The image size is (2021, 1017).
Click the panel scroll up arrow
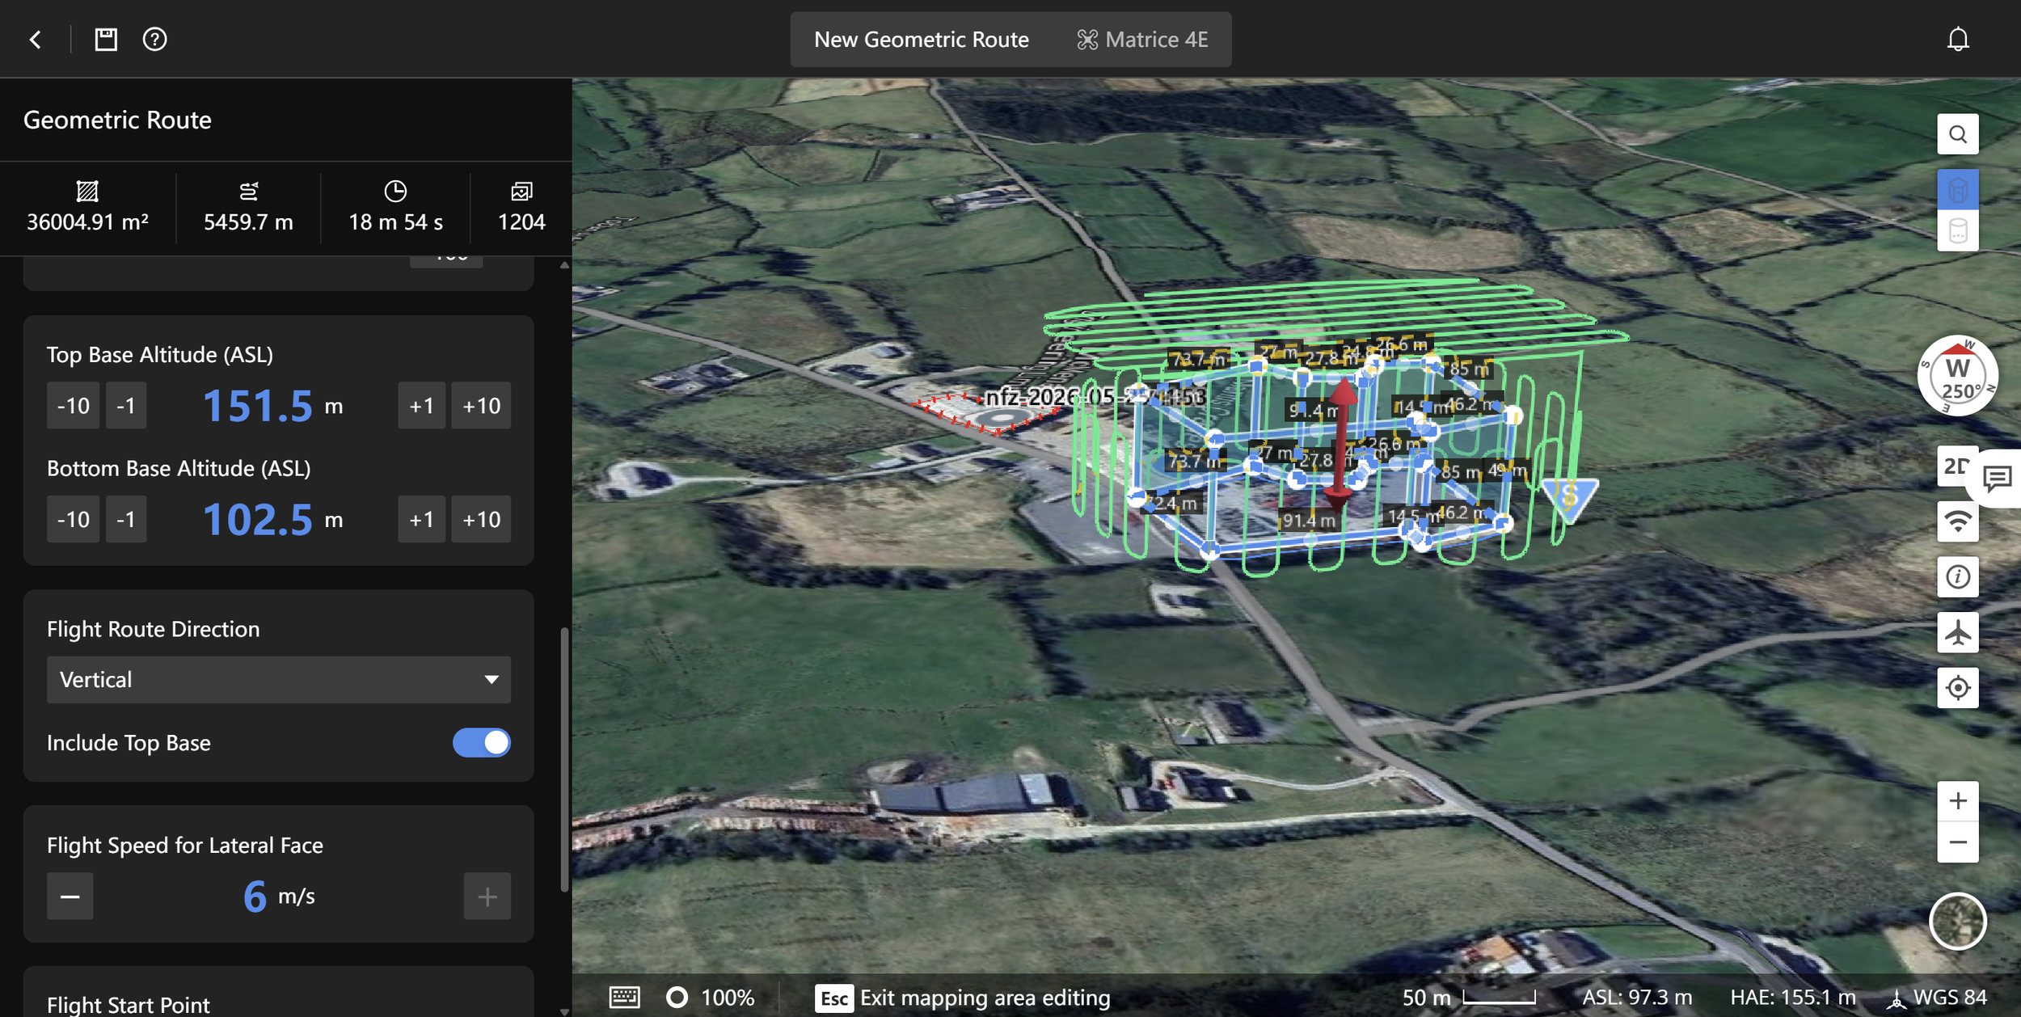(x=564, y=265)
